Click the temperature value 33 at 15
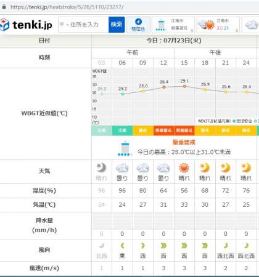Image resolution: width=259 pixels, height=277 pixels. tap(184, 205)
